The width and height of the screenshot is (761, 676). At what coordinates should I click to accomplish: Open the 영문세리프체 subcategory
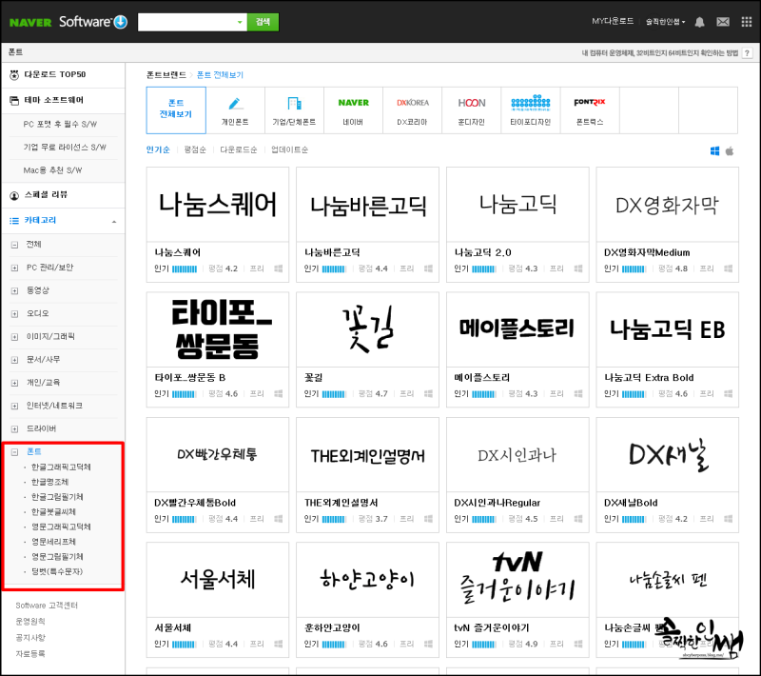(53, 542)
